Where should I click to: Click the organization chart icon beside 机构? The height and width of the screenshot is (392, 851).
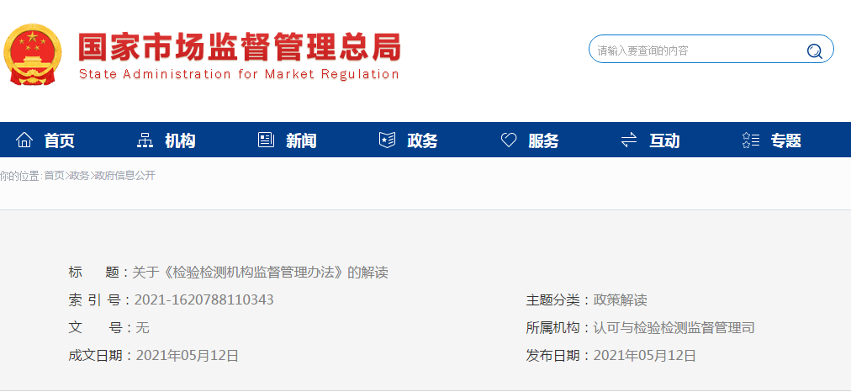[x=145, y=140]
